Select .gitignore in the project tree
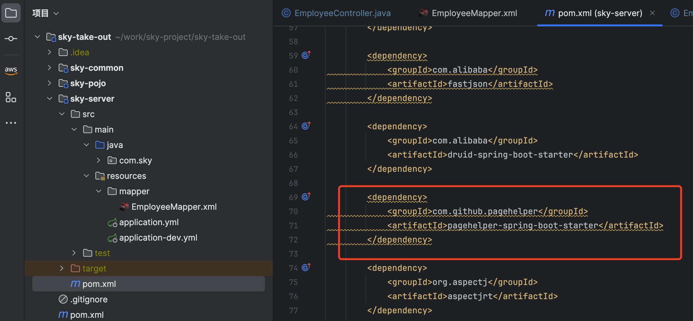The height and width of the screenshot is (321, 693). point(89,299)
